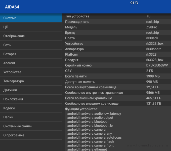Select the Устройство row label
Screen dimensions: 171x151
[74, 44]
